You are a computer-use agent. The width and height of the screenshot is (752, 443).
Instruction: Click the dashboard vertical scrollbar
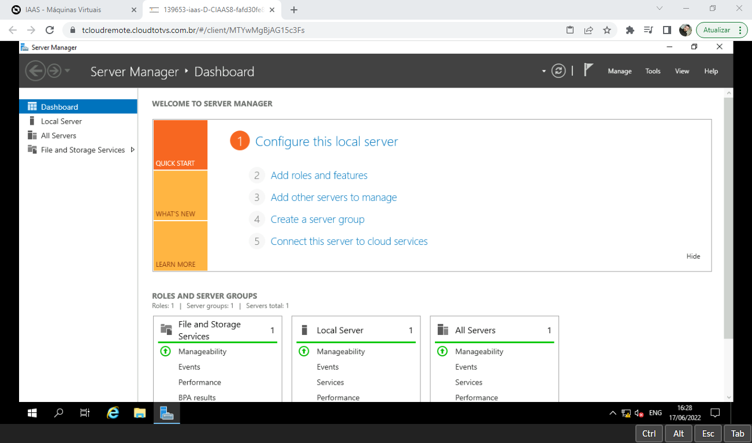coord(728,218)
